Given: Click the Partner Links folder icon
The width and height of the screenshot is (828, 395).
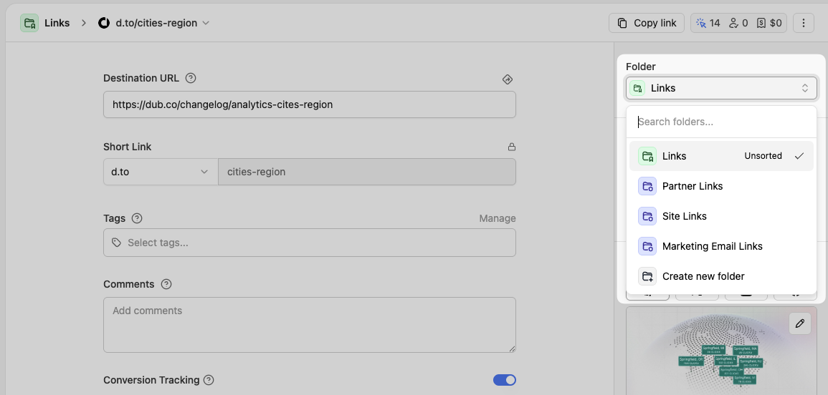Looking at the screenshot, I should coord(647,186).
